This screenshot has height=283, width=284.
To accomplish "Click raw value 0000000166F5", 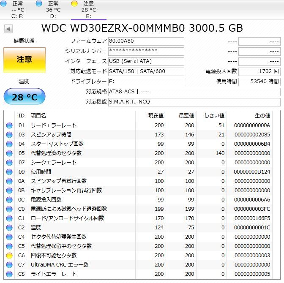I will tap(252, 218).
